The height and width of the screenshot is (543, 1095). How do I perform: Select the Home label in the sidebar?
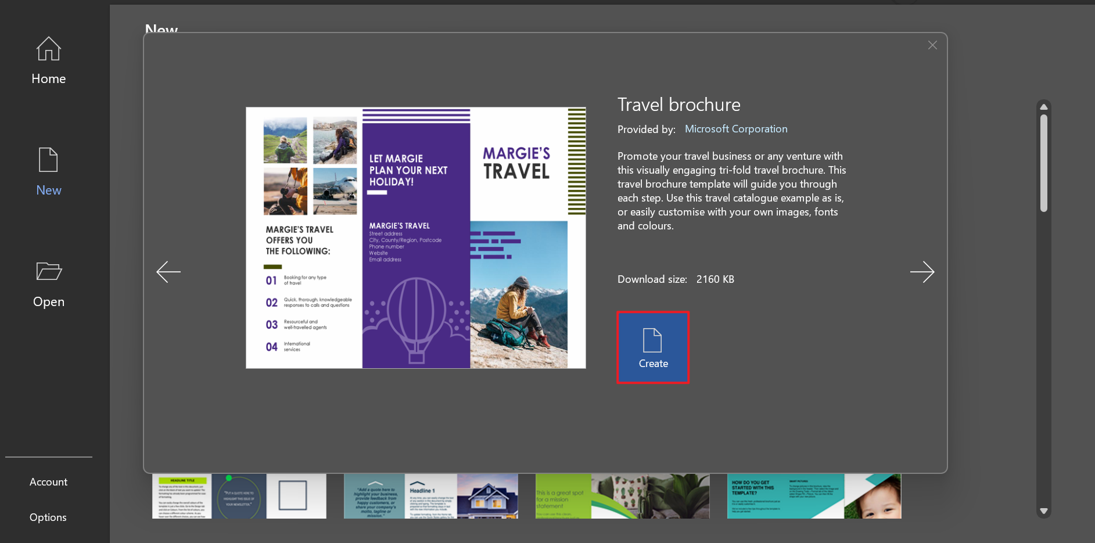tap(49, 79)
